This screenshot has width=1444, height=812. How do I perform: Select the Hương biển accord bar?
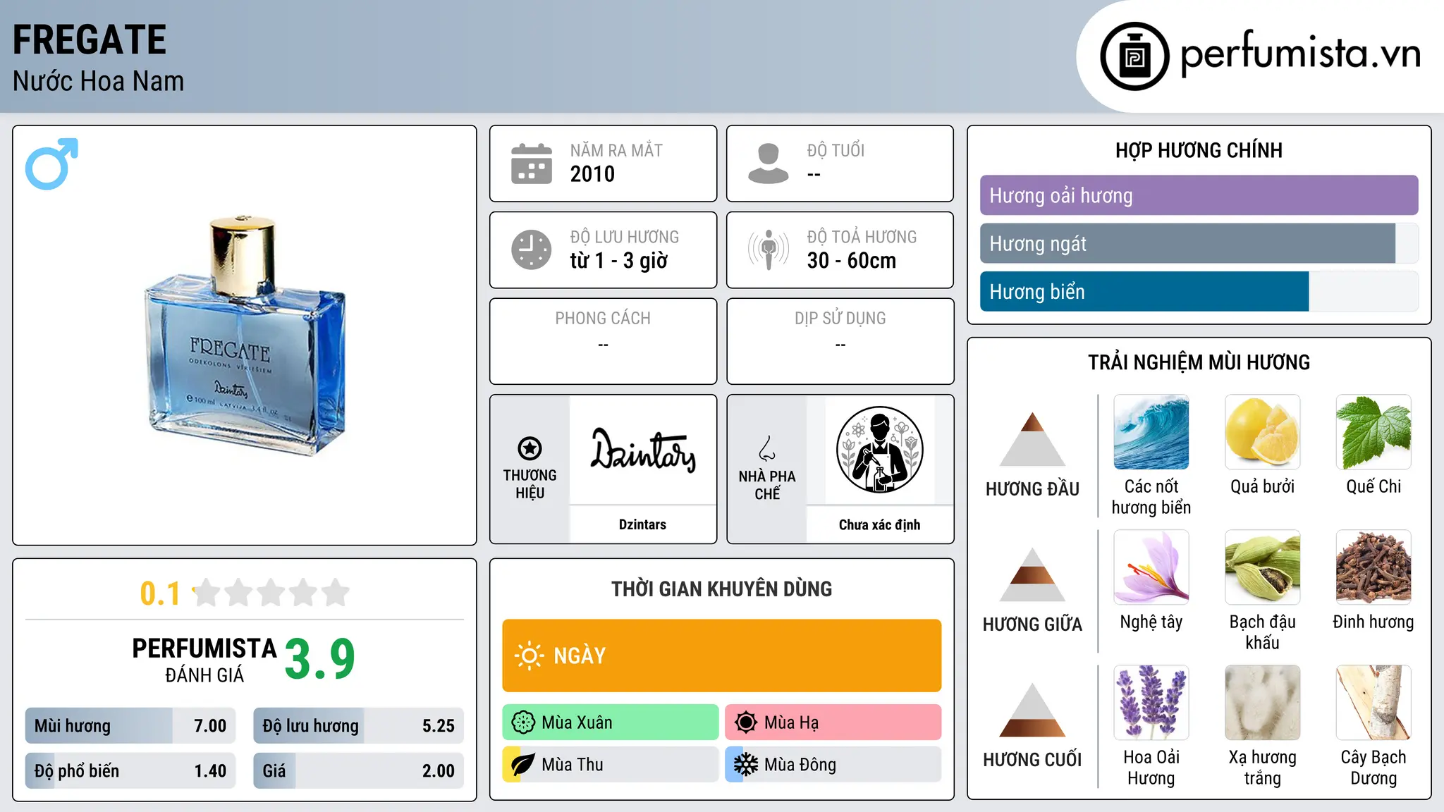point(1199,291)
